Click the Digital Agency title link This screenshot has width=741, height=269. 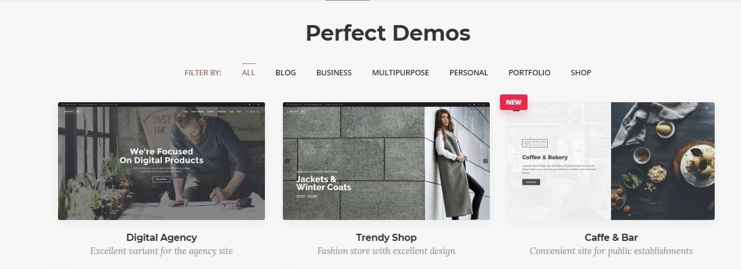click(x=161, y=237)
